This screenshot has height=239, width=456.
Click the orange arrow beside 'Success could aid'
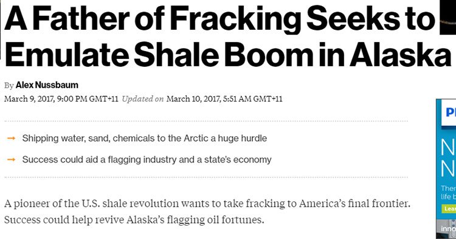coord(12,159)
